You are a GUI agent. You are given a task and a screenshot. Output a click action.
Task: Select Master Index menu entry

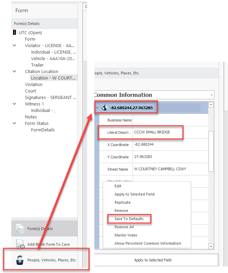[126, 235]
